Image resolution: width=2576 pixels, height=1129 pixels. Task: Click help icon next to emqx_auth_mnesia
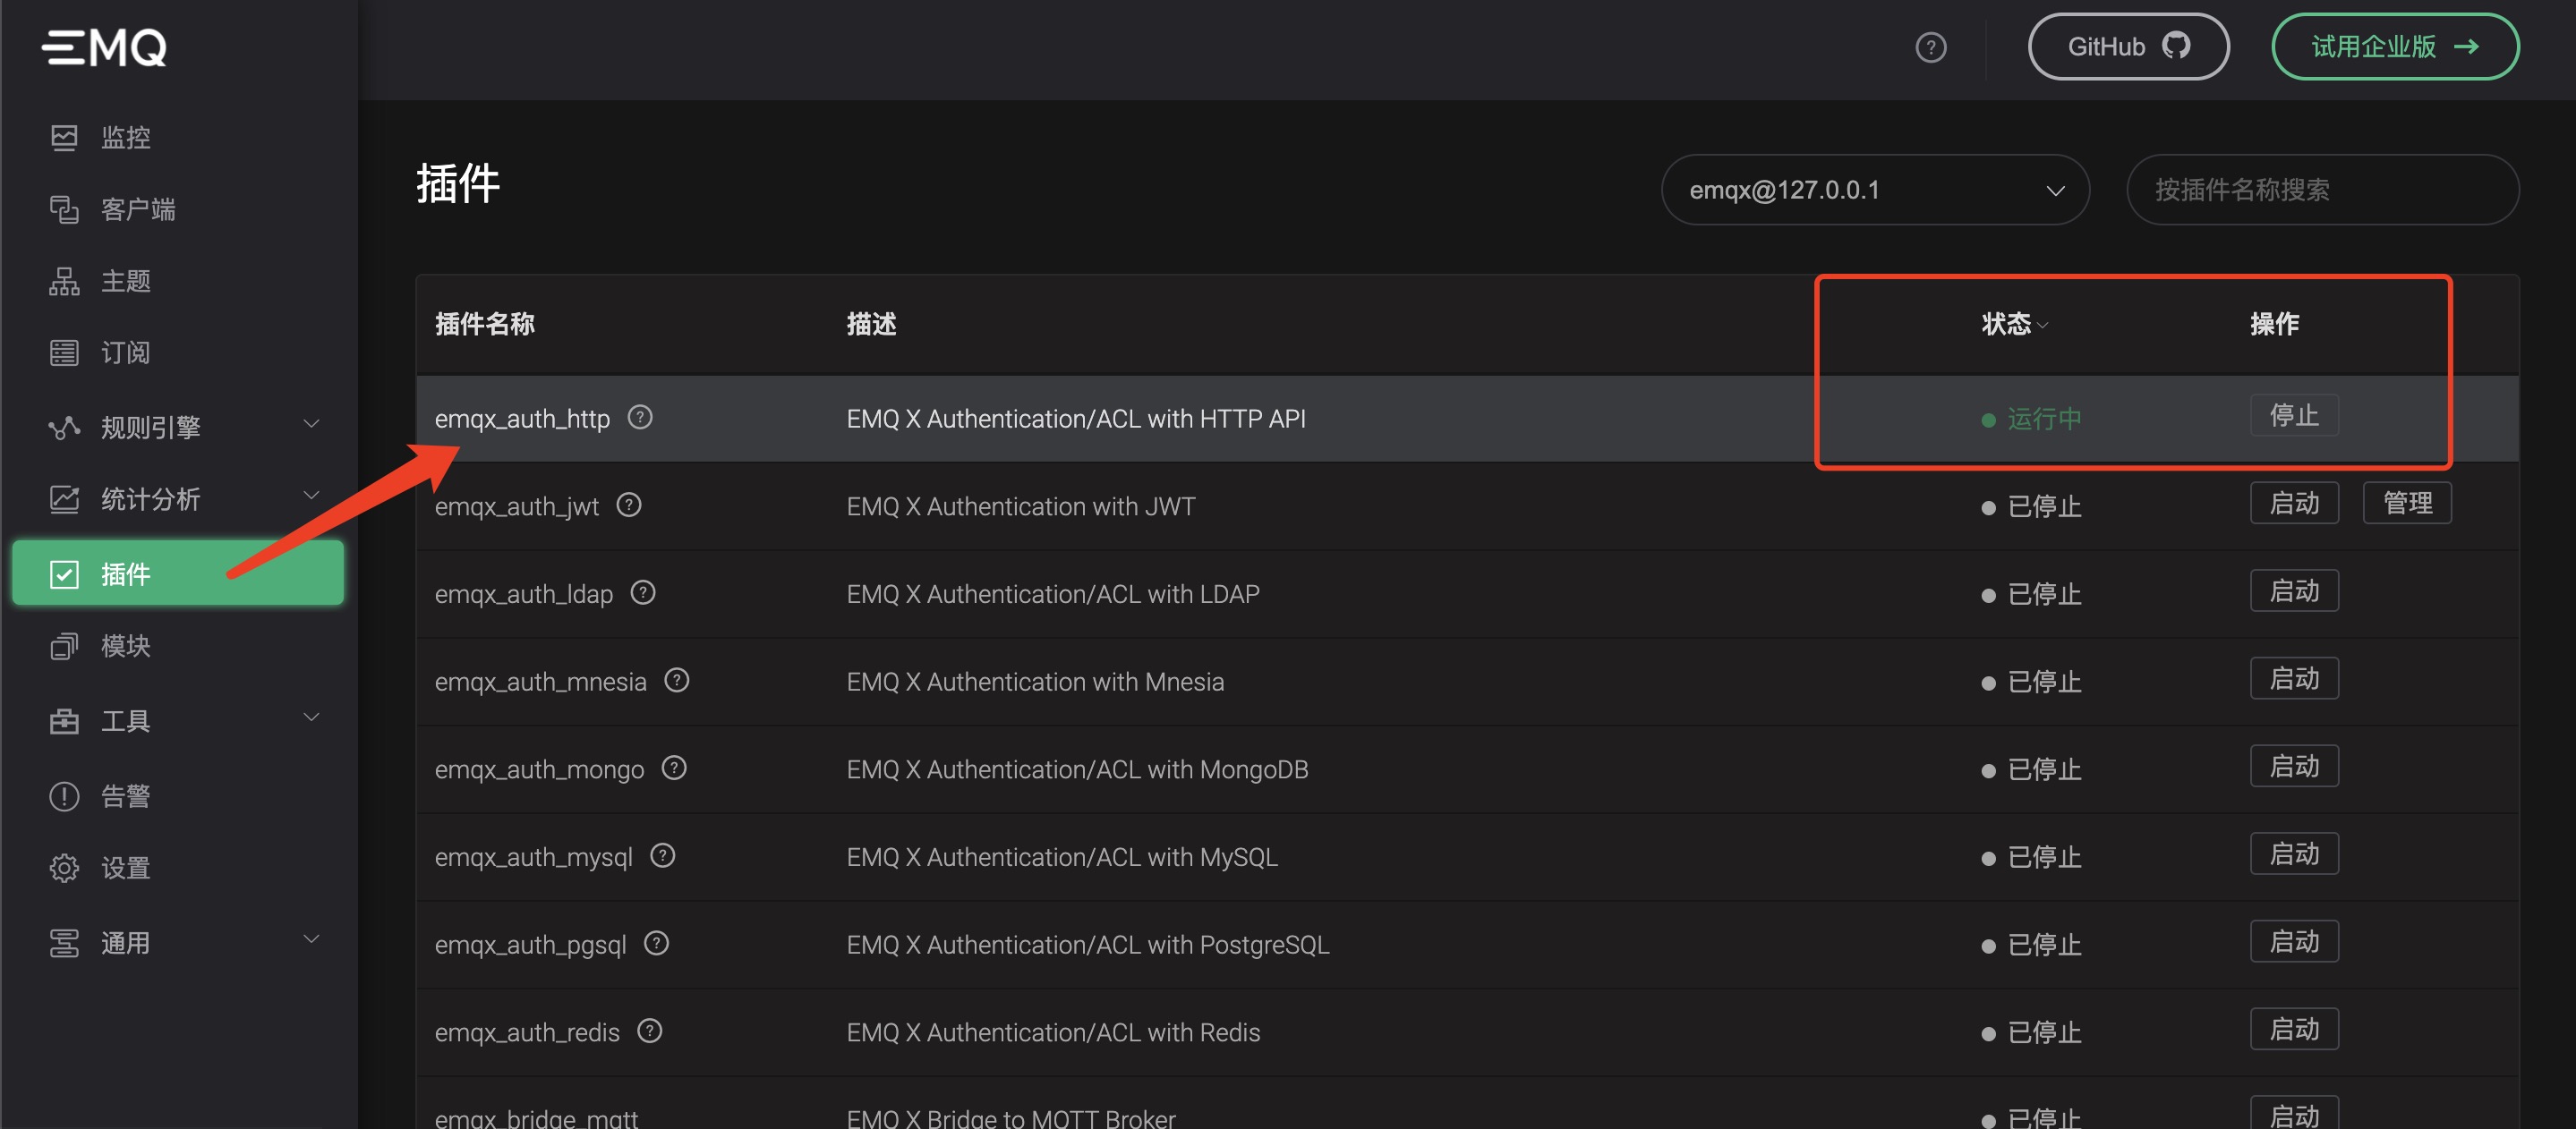coord(677,681)
